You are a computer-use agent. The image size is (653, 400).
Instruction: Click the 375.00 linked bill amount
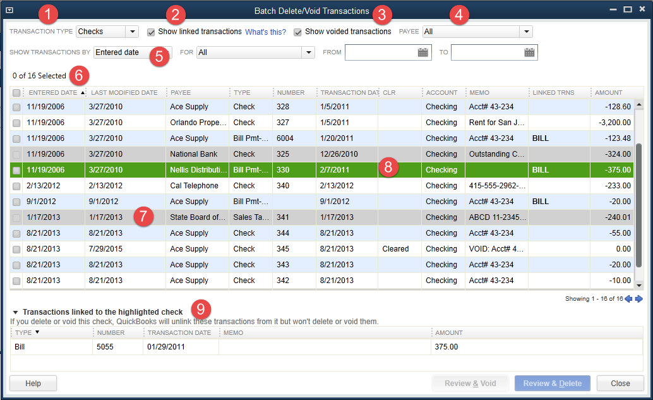[x=446, y=347]
